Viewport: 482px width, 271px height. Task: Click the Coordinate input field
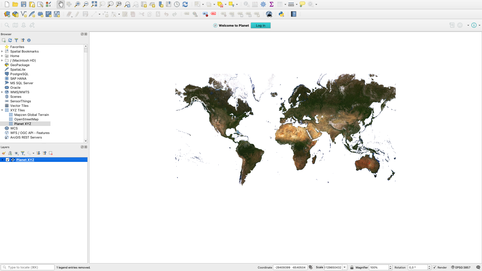coord(290,267)
